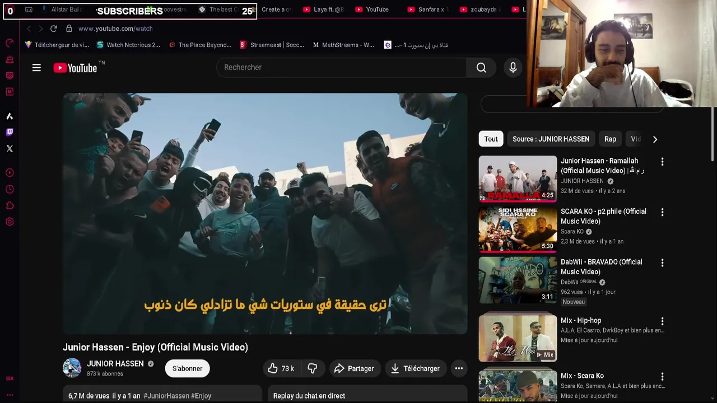Click the Rechercher search field
The width and height of the screenshot is (717, 403).
pyautogui.click(x=341, y=68)
